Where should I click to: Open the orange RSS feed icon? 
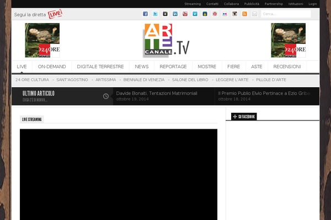click(244, 14)
